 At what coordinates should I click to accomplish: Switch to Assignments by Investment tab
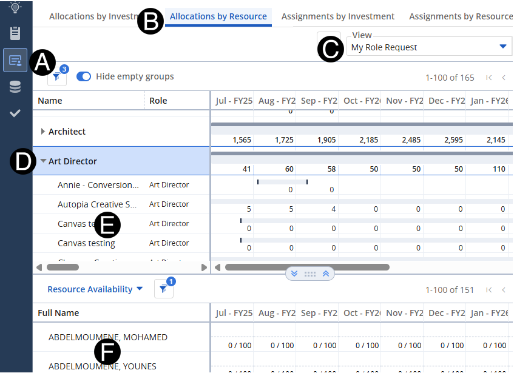(x=337, y=16)
